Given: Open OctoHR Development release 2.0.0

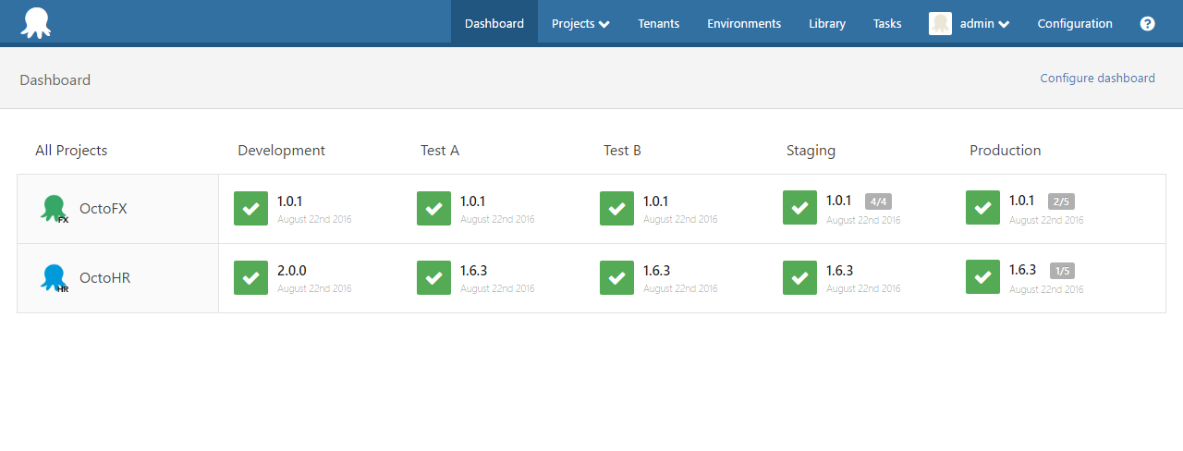Looking at the screenshot, I should 292,271.
